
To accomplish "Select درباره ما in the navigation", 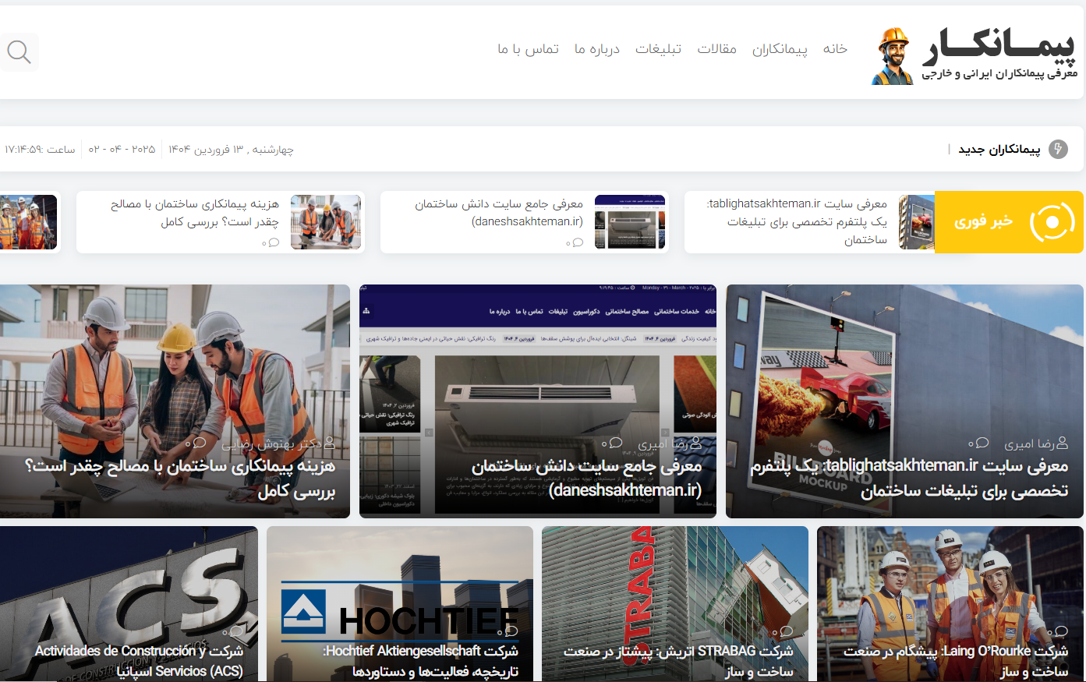I will tap(596, 49).
